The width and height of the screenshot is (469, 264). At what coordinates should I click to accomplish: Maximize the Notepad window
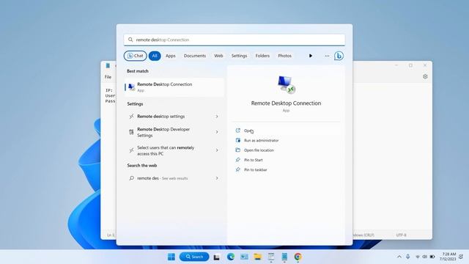pyautogui.click(x=410, y=65)
